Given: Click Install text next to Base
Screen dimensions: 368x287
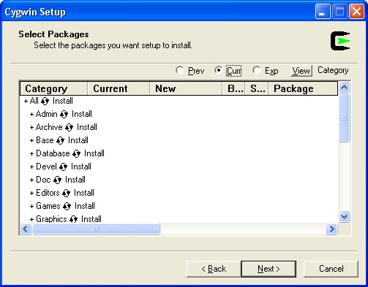Looking at the screenshot, I should click(x=78, y=140).
